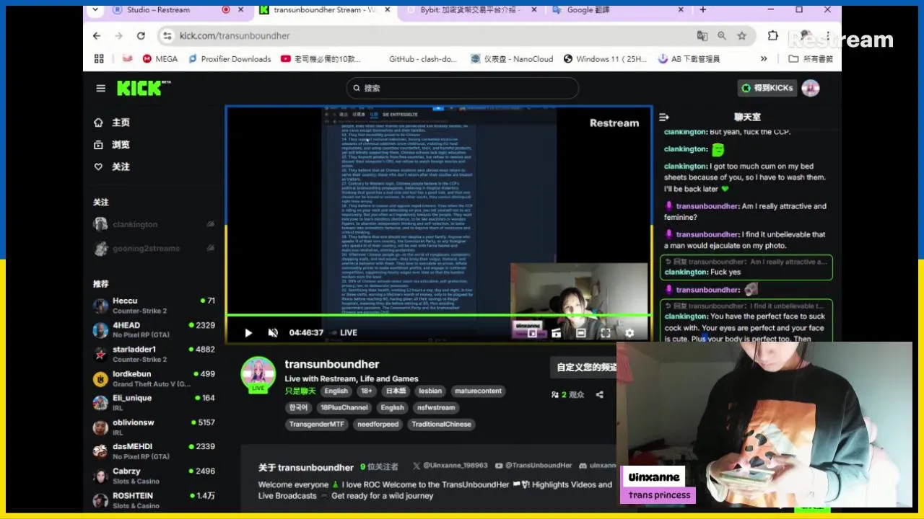
Task: Play the stream video
Action: tap(248, 332)
